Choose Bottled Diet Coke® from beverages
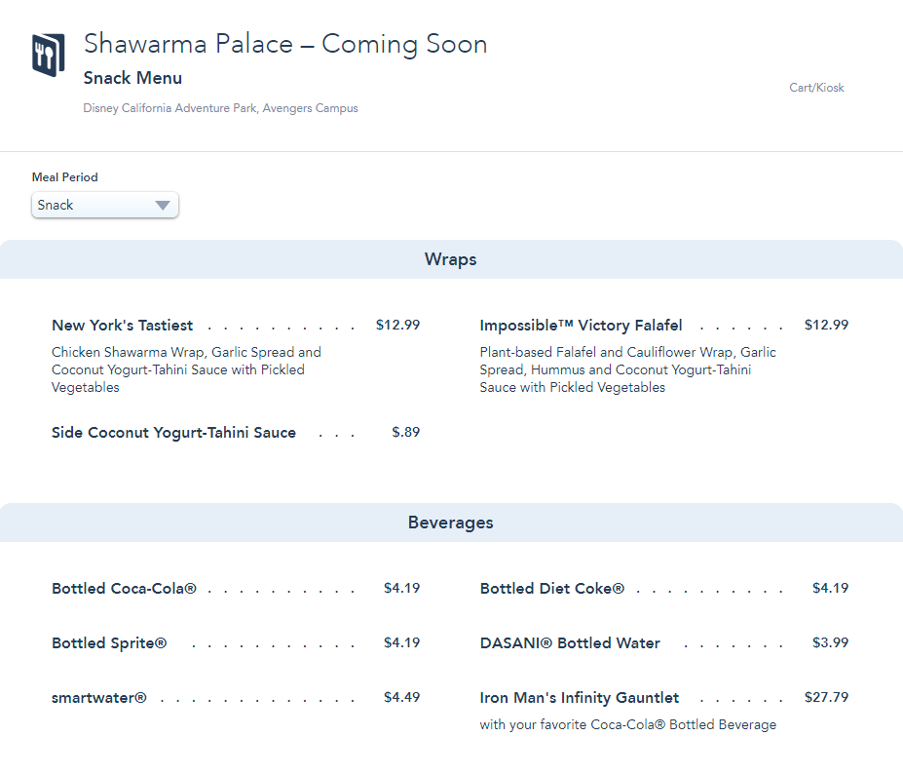 click(x=551, y=589)
